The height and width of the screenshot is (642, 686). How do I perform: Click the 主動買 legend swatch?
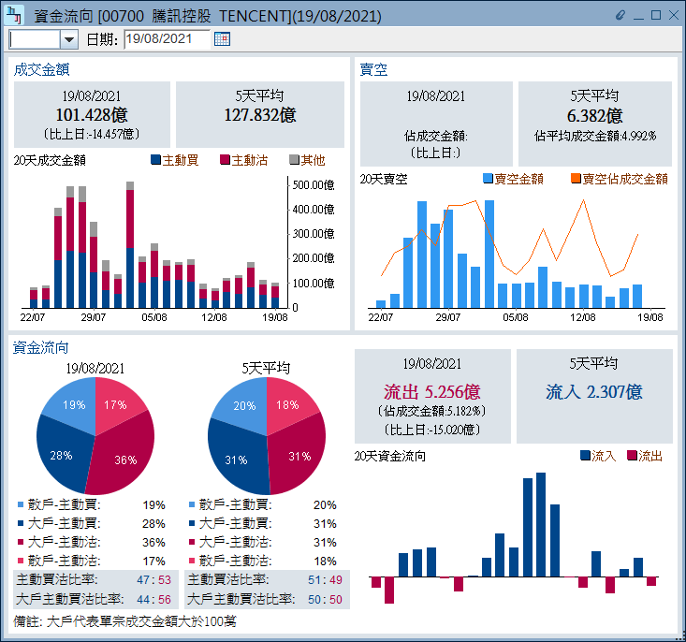[155, 160]
